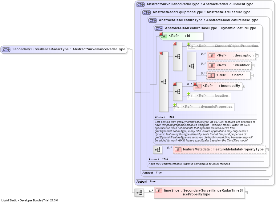Click the CT icon of AbstractSurveillanceRadarType

point(140,5)
